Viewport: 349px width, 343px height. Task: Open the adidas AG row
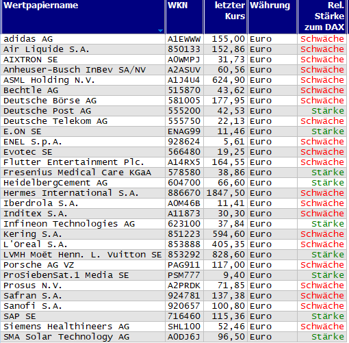pos(174,39)
